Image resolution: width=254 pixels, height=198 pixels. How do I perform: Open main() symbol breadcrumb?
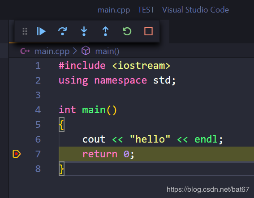[107, 51]
